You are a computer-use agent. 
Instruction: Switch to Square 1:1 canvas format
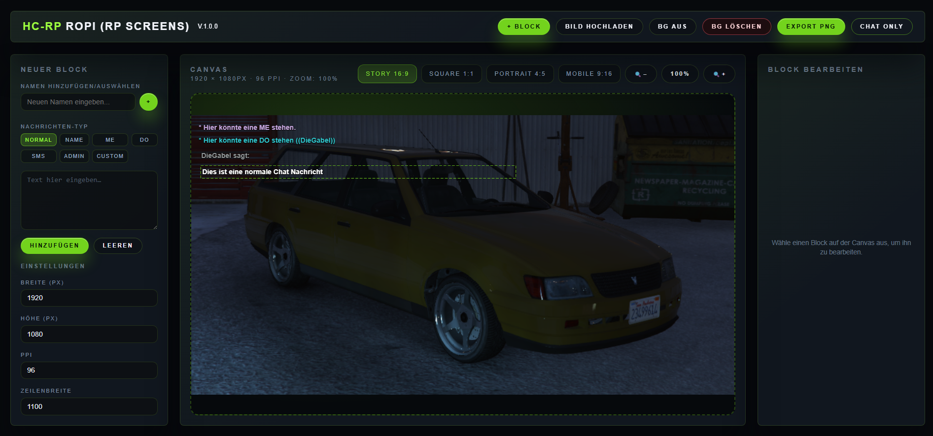click(x=451, y=74)
